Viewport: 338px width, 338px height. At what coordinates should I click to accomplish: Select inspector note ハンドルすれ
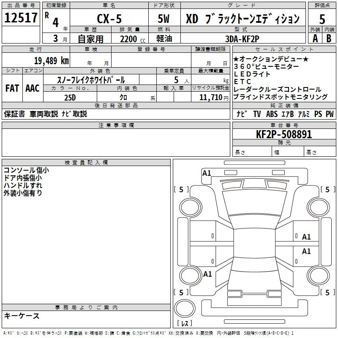point(23,185)
